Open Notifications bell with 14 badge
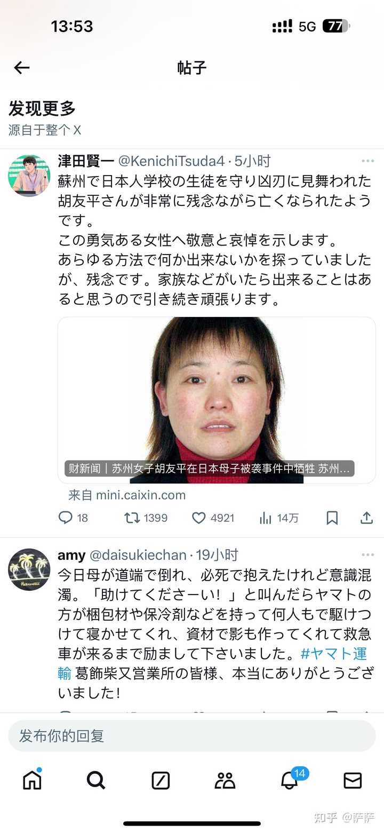Viewport: 384px width, 833px height. pos(290,780)
